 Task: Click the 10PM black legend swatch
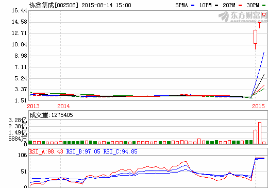pos(216,6)
